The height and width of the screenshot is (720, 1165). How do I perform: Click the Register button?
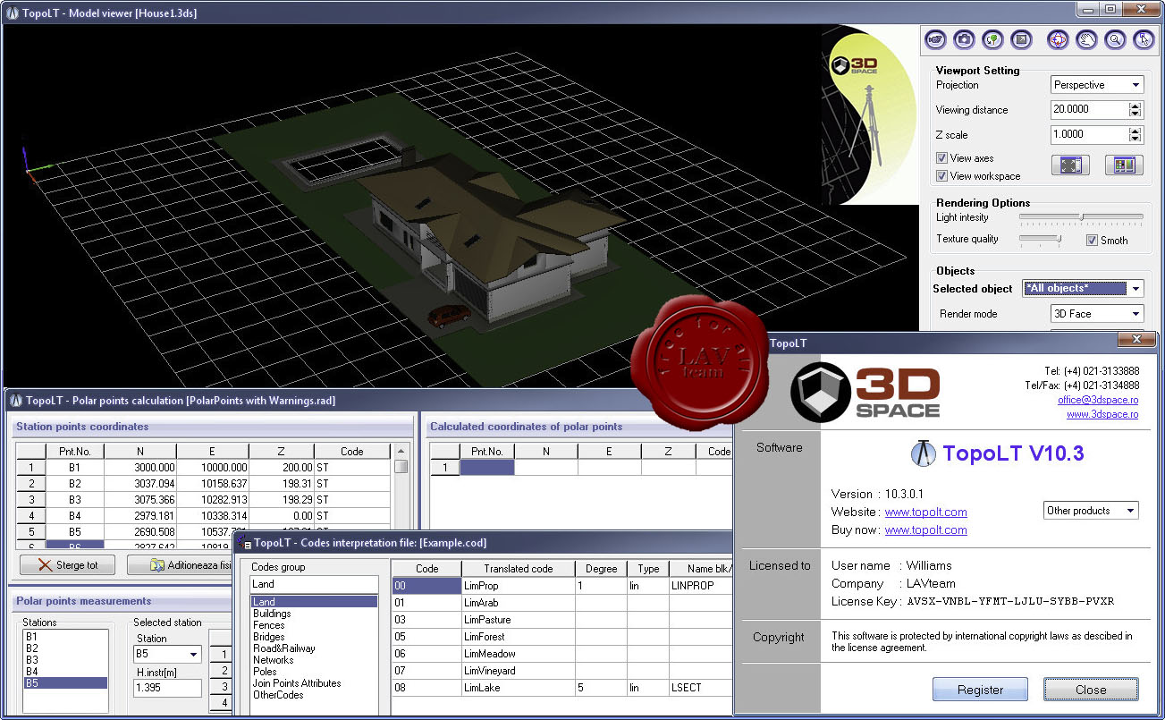pos(980,690)
